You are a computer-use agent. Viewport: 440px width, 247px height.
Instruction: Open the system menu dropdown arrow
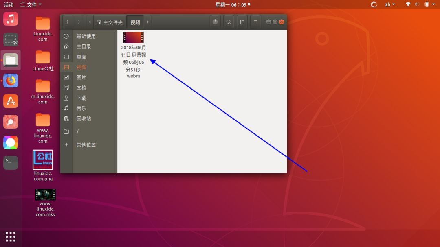(433, 4)
